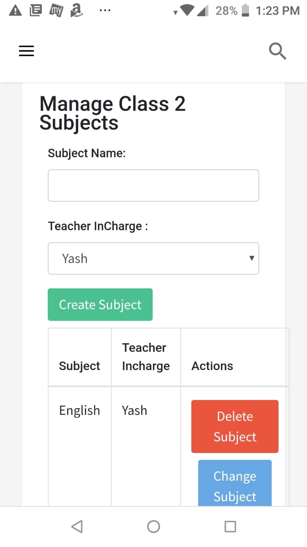
Task: Tap the battery status icon
Action: point(245,11)
